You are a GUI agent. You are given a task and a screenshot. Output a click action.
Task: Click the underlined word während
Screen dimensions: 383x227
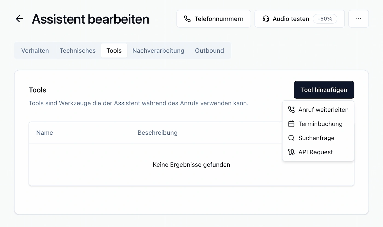(x=154, y=103)
